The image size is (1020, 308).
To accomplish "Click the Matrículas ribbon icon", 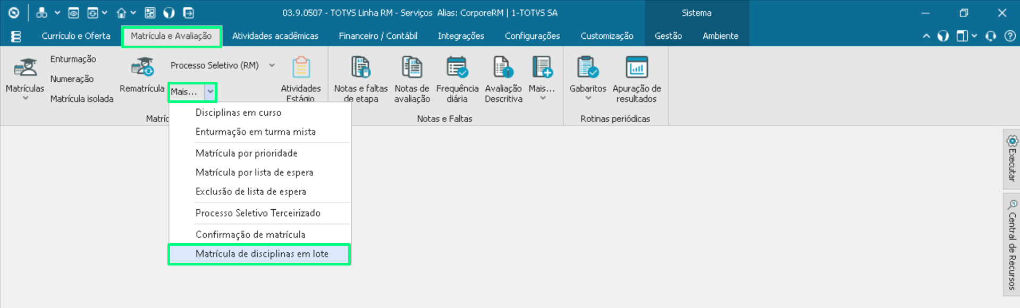I will tap(25, 68).
